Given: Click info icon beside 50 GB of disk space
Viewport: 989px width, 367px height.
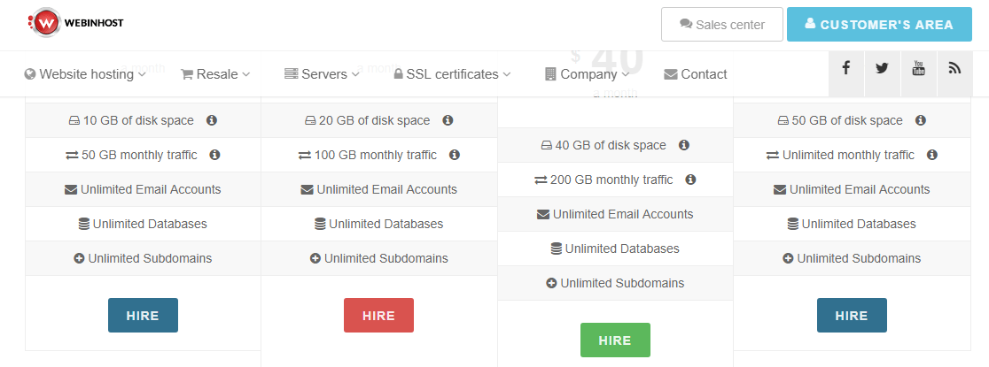Looking at the screenshot, I should tap(920, 120).
